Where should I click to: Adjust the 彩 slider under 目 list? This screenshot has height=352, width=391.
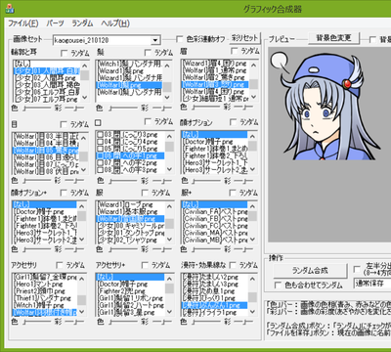(x=74, y=180)
